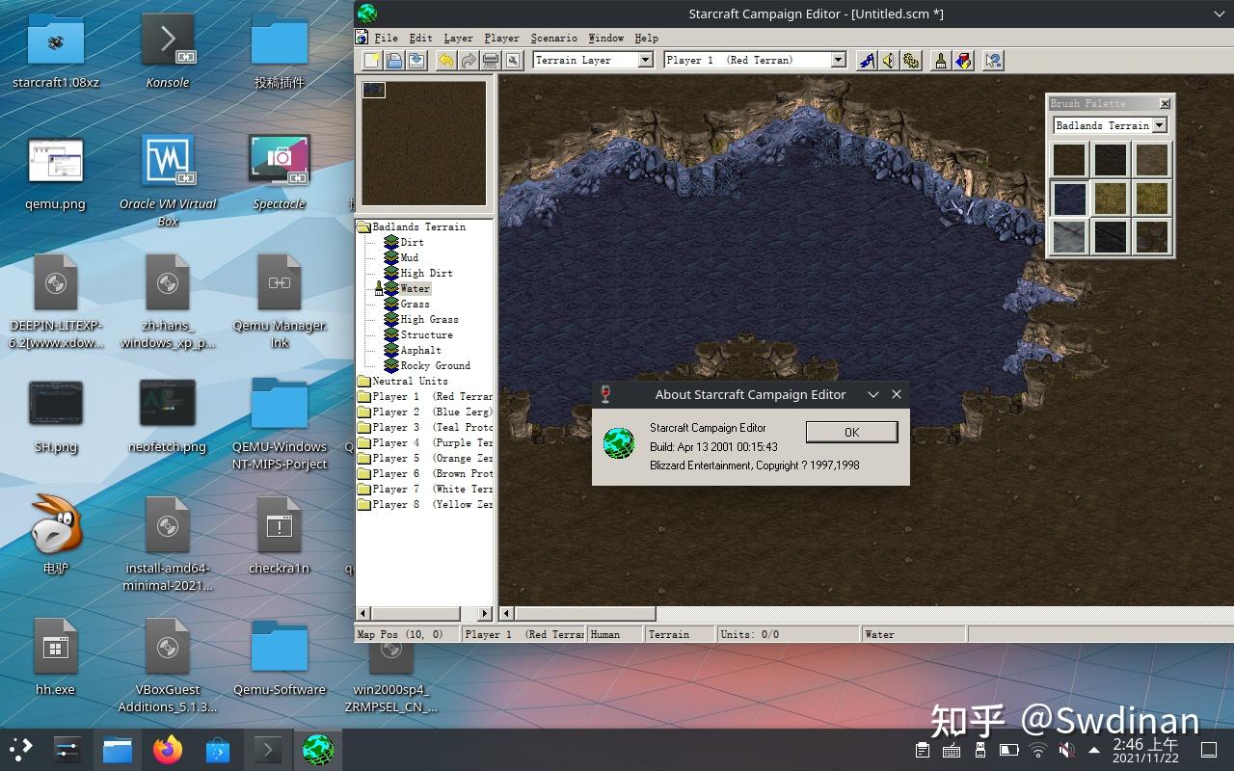
Task: Open the Layer menu
Action: point(458,38)
